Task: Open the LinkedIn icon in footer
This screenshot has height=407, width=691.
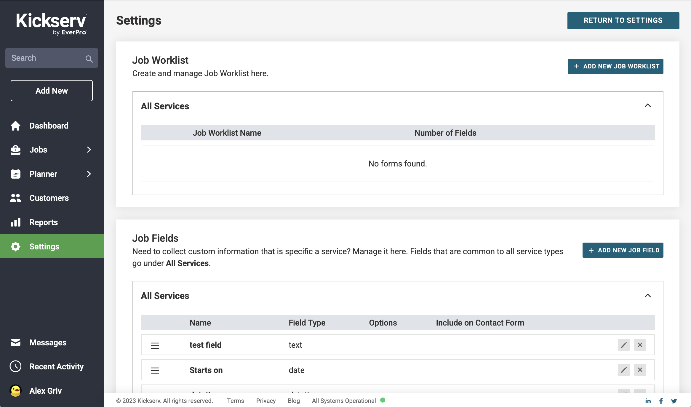Action: [x=648, y=401]
